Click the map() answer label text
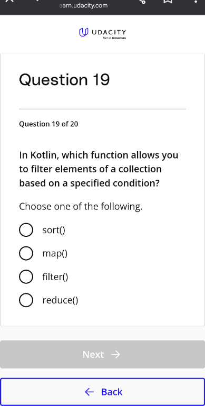The width and height of the screenshot is (205, 406). tap(55, 253)
